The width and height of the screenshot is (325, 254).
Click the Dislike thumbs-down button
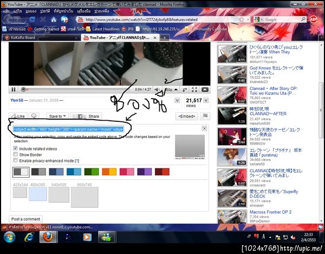(x=34, y=116)
